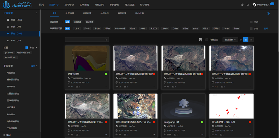The height and width of the screenshot is (138, 279).
Task: Open the 重庆市地质公园分布图 thumbnail
Action: click(x=231, y=106)
